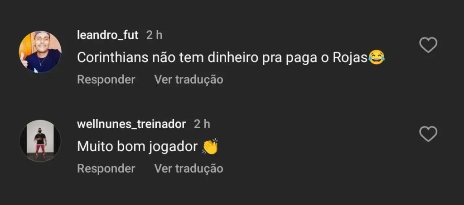Click the '2 h' timestamp beside wellnunes_treinador

[202, 124]
